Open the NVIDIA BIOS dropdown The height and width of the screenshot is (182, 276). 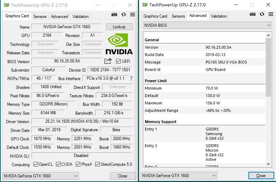[x=207, y=25]
